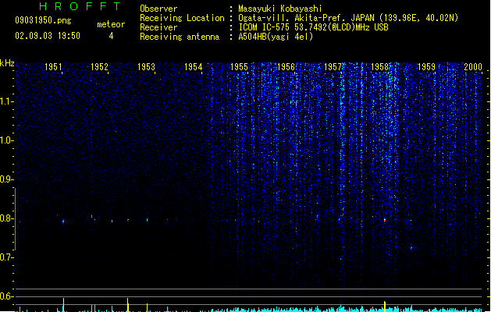Click the meteor echo near 1951
491x312 pixels.
point(63,222)
